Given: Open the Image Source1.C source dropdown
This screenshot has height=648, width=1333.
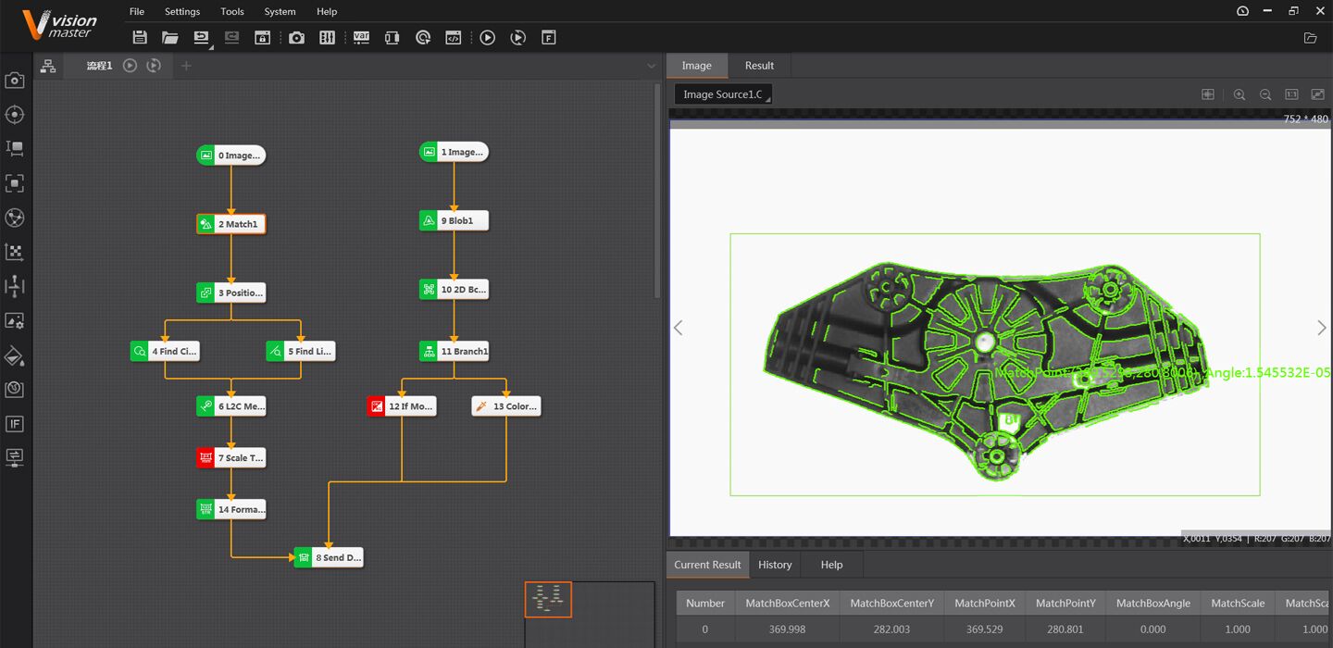Looking at the screenshot, I should (722, 93).
